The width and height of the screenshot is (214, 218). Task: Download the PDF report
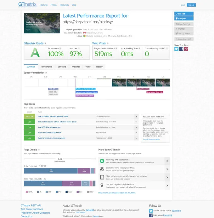pyautogui.click(x=184, y=39)
